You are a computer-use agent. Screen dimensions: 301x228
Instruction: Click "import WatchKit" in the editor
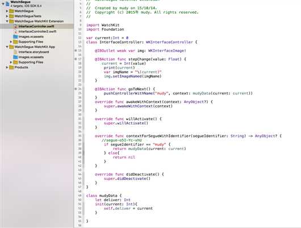[x=103, y=25]
